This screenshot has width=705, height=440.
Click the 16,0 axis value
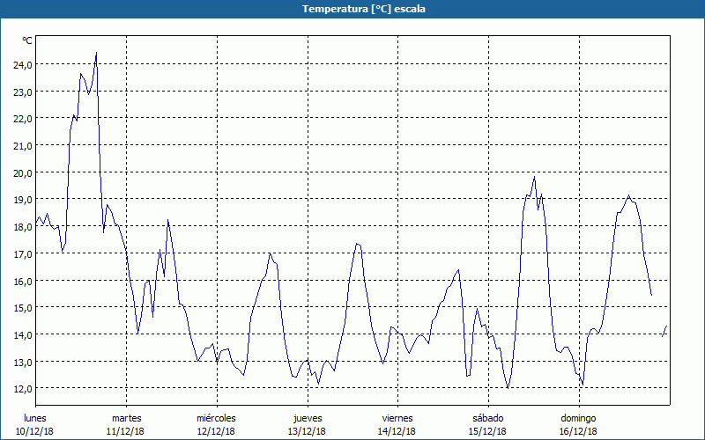pyautogui.click(x=23, y=281)
